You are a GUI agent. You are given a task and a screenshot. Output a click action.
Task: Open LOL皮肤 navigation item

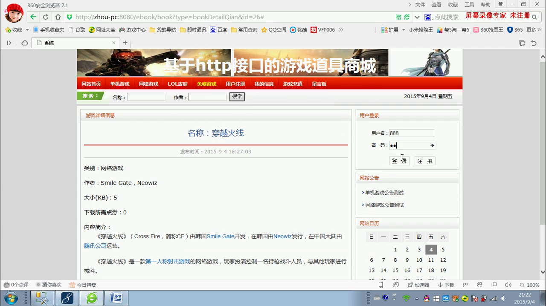(177, 84)
